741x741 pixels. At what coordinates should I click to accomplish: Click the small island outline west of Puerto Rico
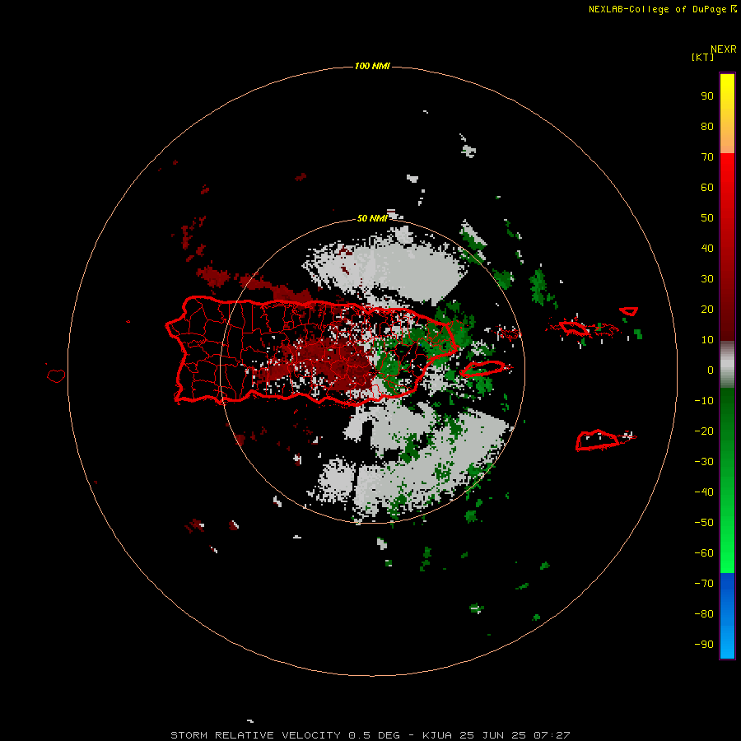(x=56, y=375)
